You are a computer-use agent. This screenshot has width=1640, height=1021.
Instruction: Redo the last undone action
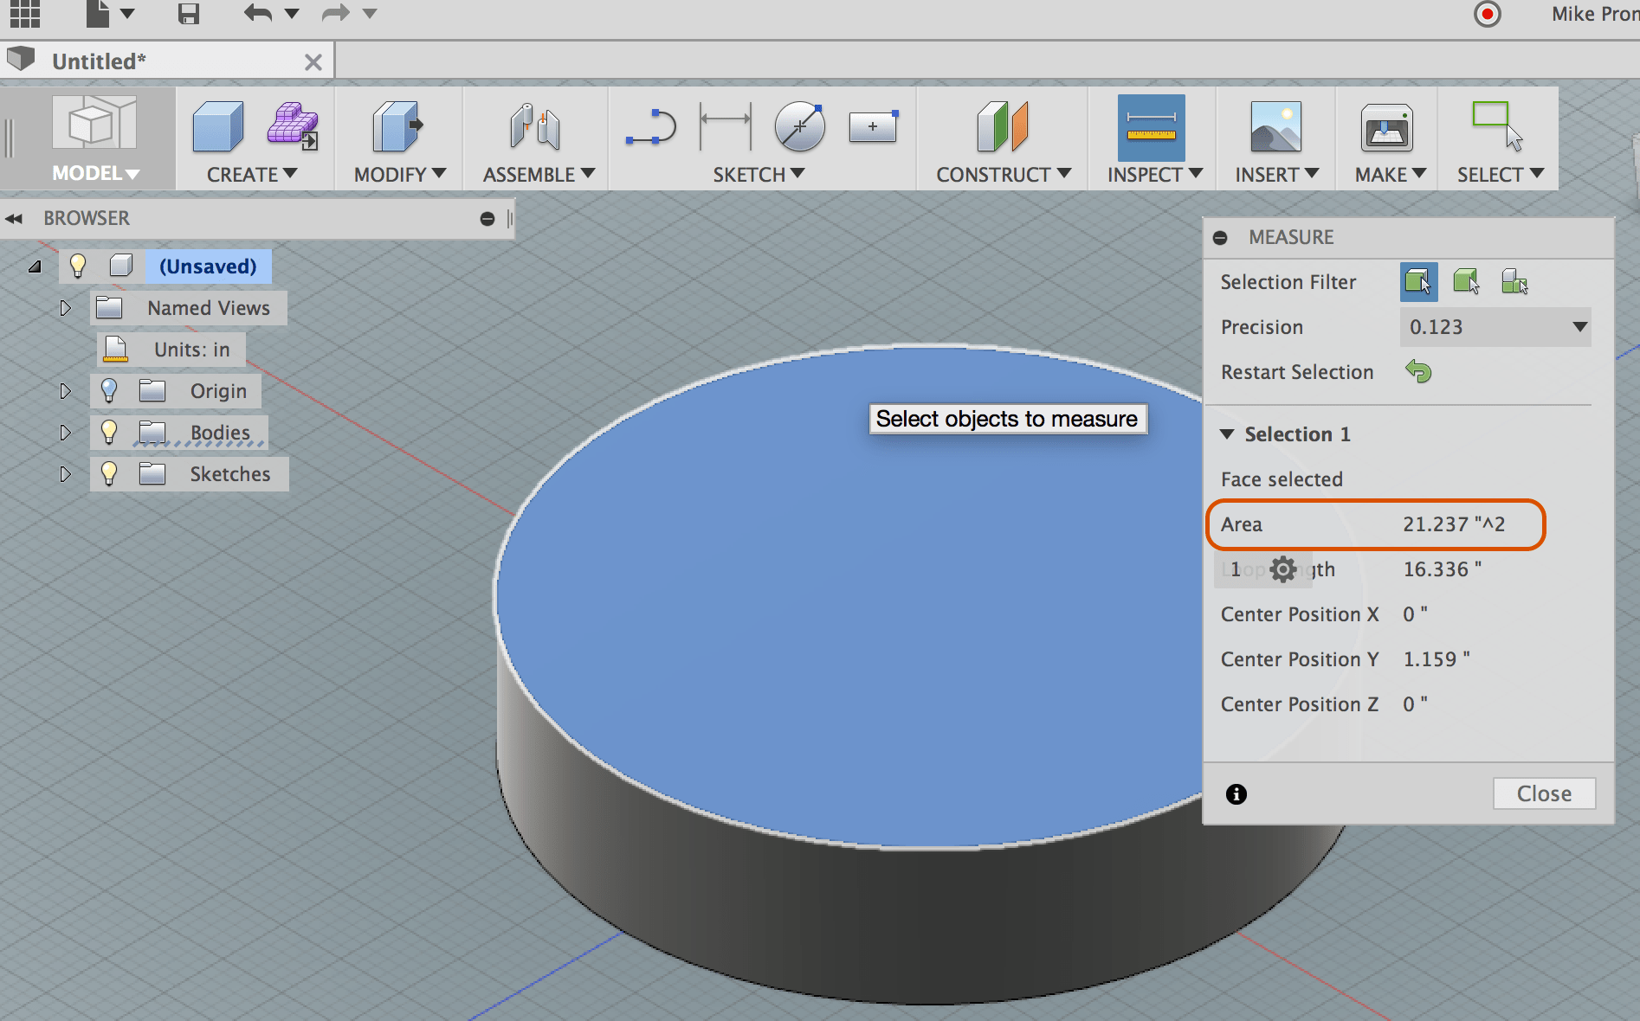point(335,13)
